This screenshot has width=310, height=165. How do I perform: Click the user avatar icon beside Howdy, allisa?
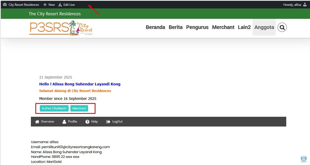pos(305,5)
